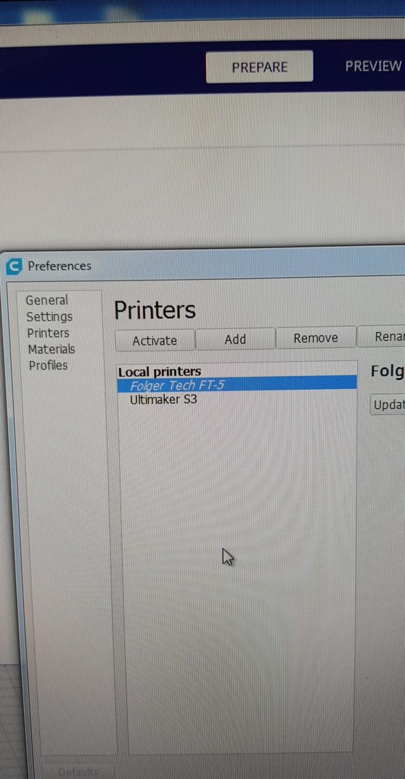
Task: Select the Printers page in sidebar
Action: click(x=48, y=333)
